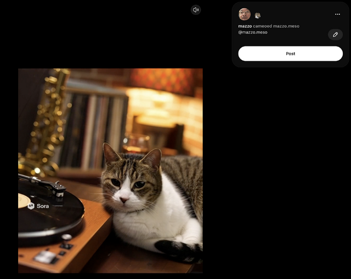Open the bold mazzo username link

tap(245, 26)
